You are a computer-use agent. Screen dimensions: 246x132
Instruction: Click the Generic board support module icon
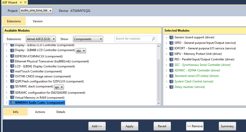[172, 37]
